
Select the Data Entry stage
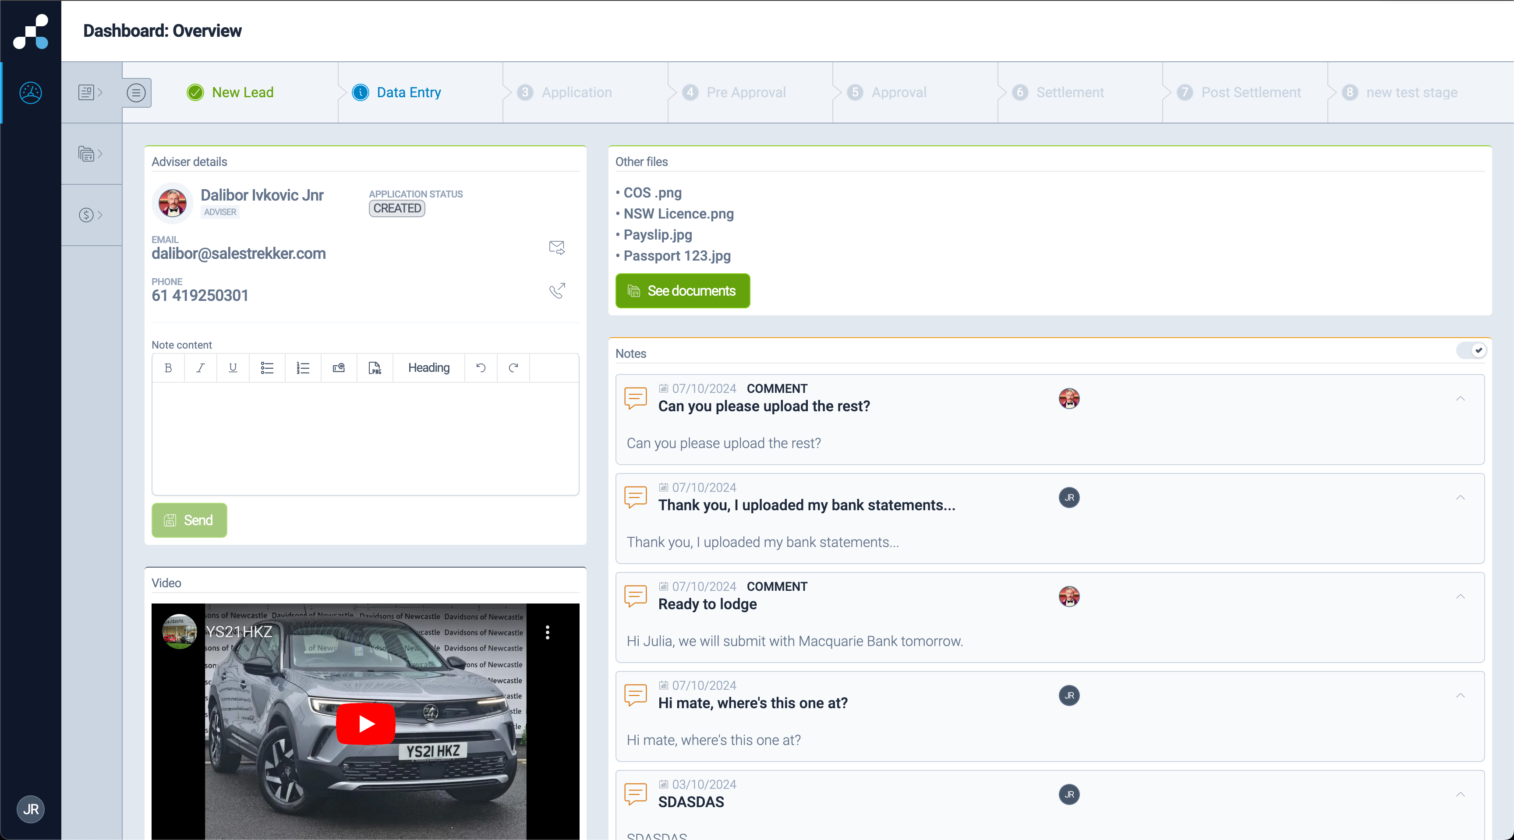click(397, 93)
